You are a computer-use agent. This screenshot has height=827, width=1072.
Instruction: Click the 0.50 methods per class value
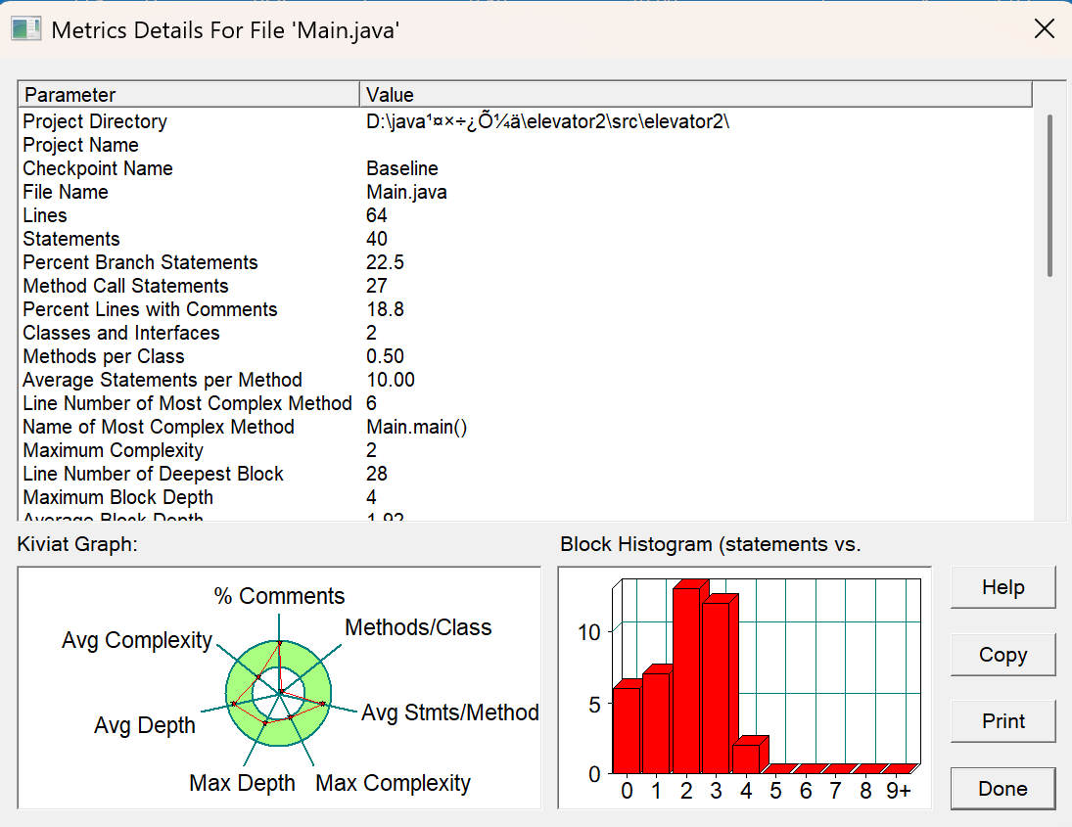385,356
